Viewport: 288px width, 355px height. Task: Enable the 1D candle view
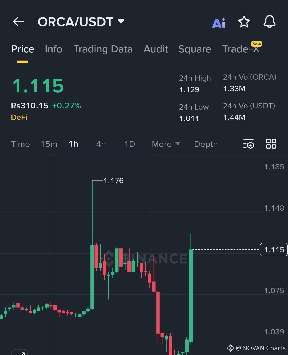[x=129, y=144]
